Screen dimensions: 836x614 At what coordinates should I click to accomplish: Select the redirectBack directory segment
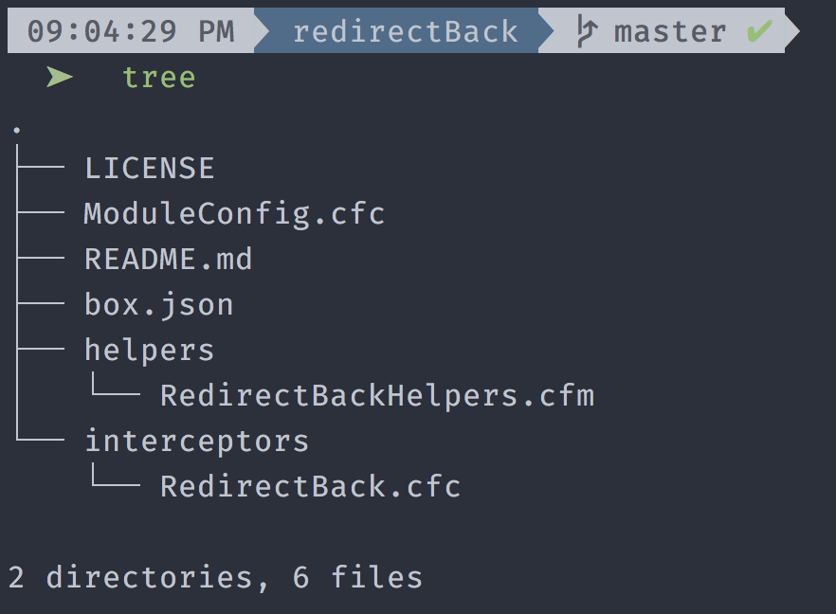[405, 30]
